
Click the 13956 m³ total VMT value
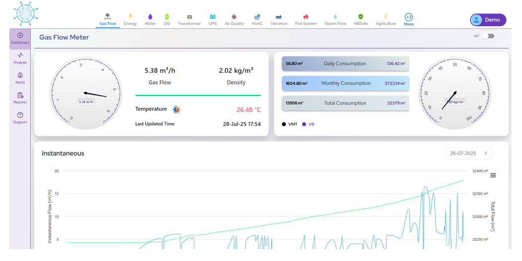point(294,103)
